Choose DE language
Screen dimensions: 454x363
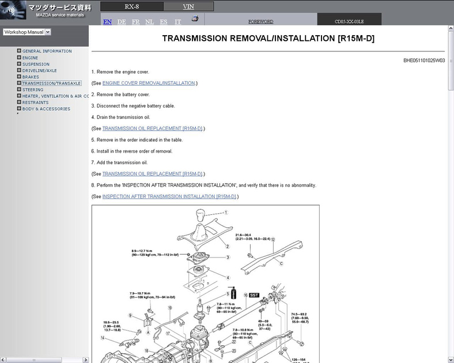pos(122,22)
